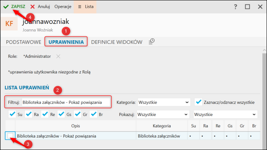Open the Kategoria dropdown
The height and width of the screenshot is (150, 267).
click(x=164, y=102)
